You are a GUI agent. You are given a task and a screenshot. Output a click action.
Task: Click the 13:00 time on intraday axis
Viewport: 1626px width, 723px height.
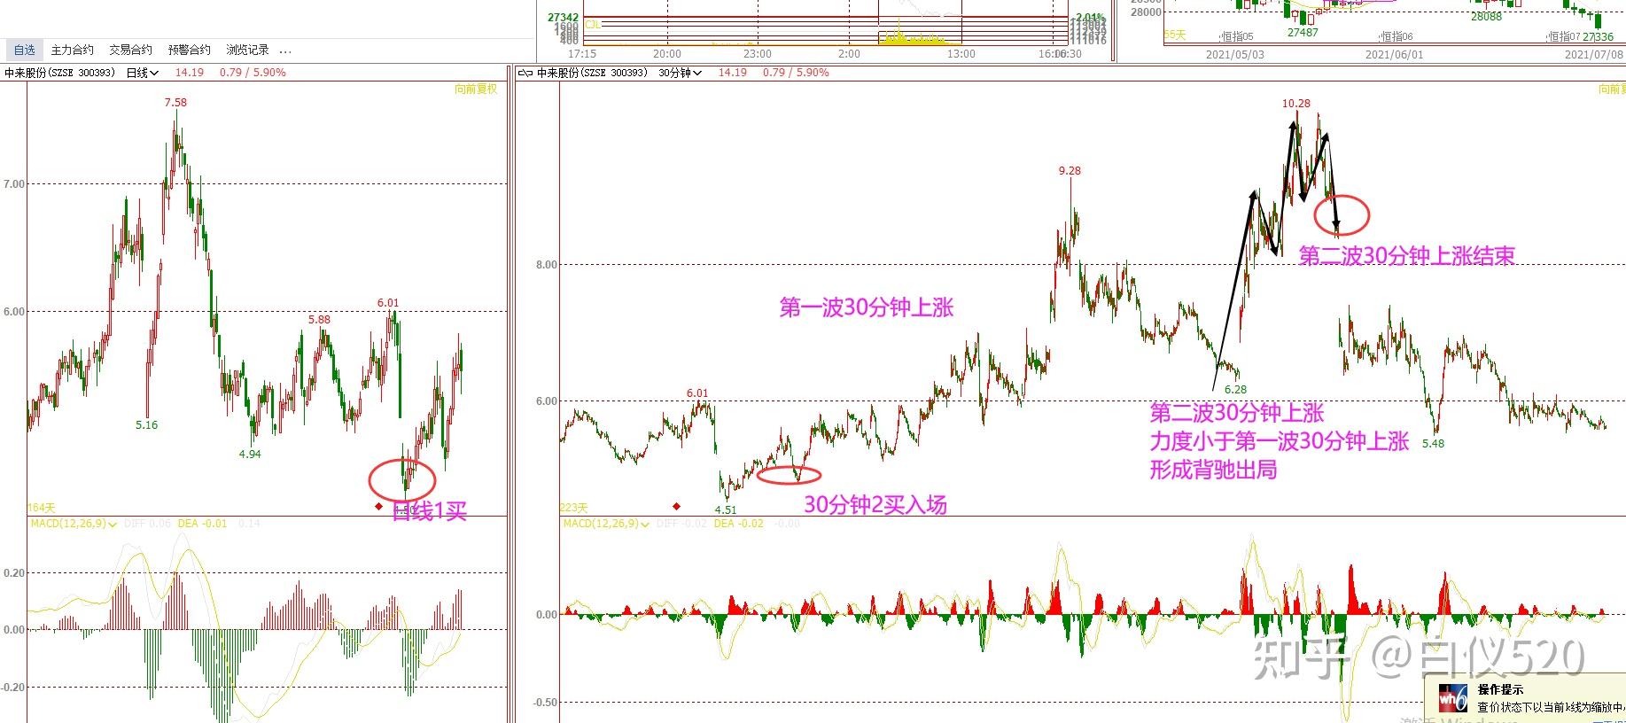961,54
